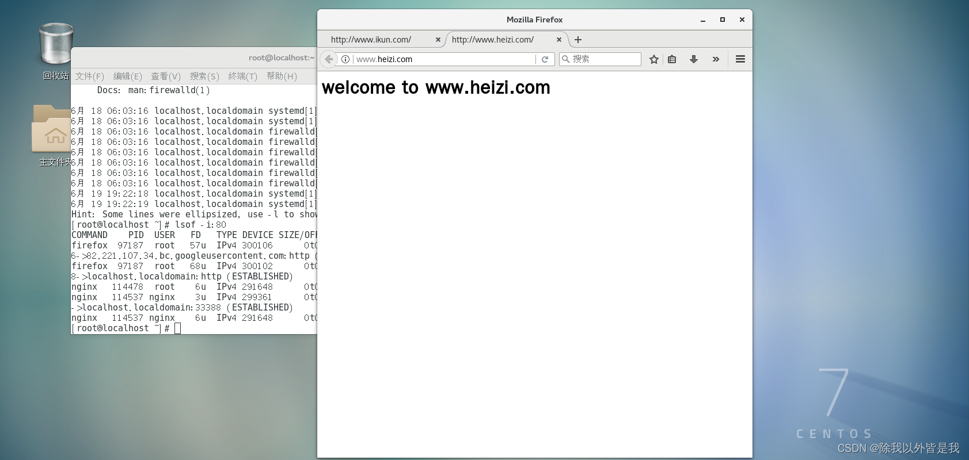Minimize the Firefox window
This screenshot has height=460, width=969.
(x=703, y=20)
